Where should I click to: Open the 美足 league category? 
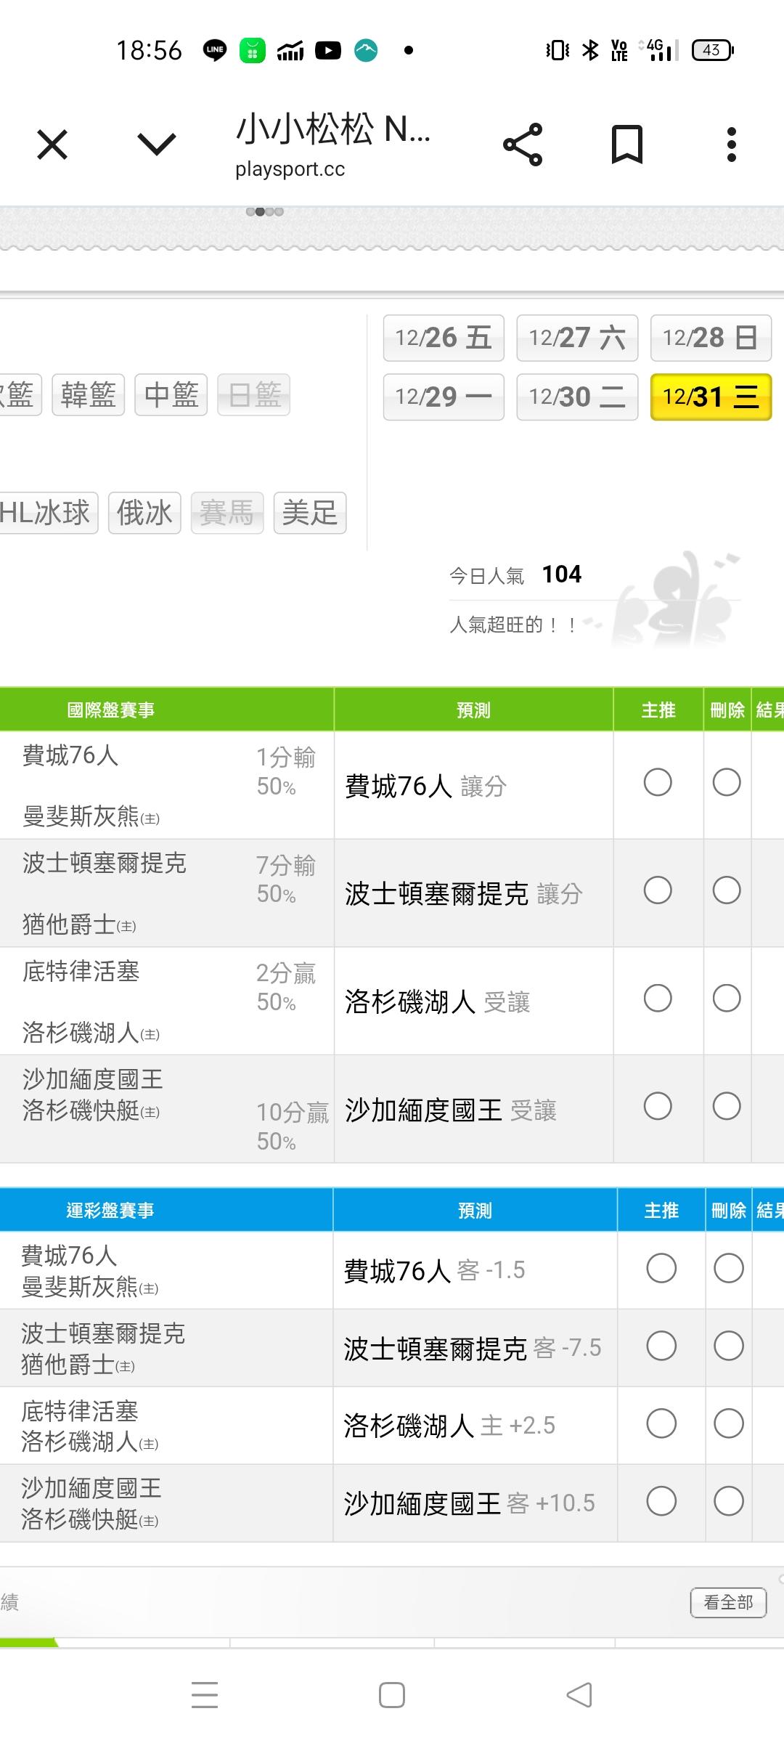[310, 513]
